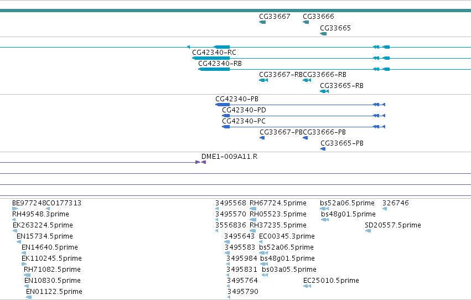Open the SD20557.5prime EST entry
Screen dimensions: 471x300
(393, 225)
